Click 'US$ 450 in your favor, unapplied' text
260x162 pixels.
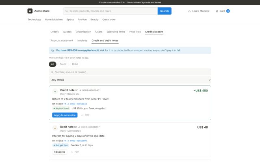tap(89, 109)
